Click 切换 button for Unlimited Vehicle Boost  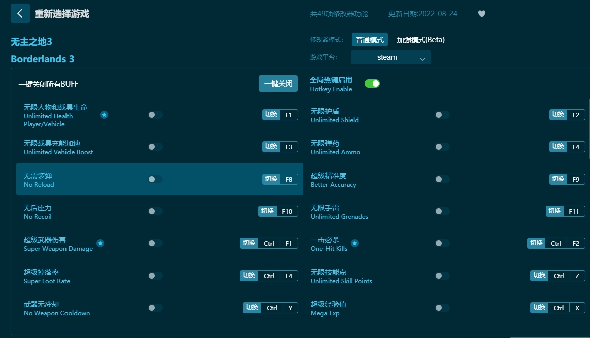pyautogui.click(x=271, y=147)
